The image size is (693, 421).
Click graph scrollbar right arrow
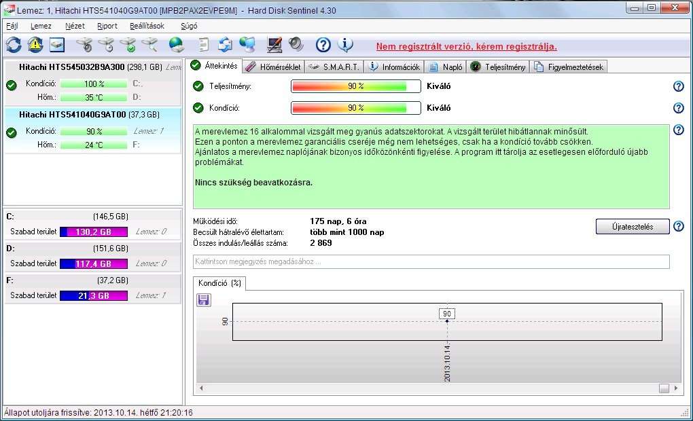pyautogui.click(x=676, y=388)
